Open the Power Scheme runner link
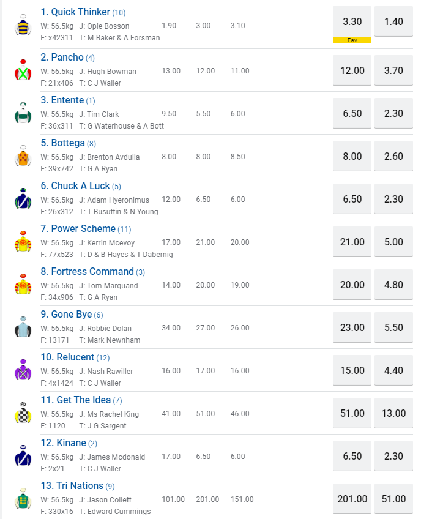 pos(78,229)
